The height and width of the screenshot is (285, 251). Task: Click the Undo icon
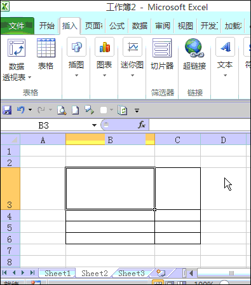point(21,110)
